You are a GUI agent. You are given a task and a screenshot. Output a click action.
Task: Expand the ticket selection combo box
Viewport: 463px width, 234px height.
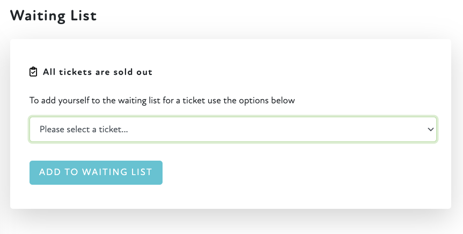[233, 130]
